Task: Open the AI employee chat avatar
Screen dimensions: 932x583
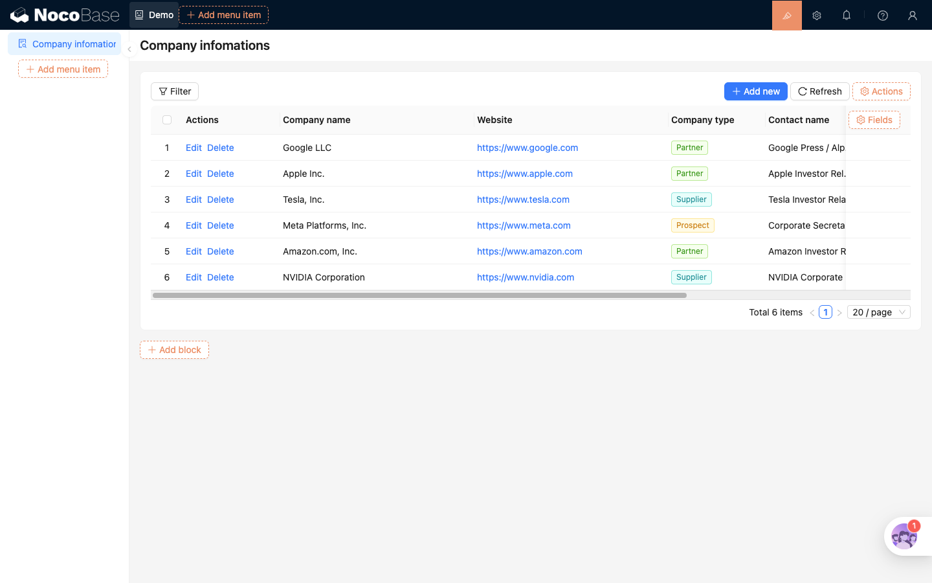Action: (x=904, y=536)
